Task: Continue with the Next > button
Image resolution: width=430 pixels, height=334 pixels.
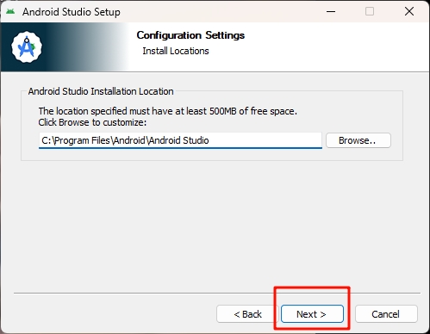Action: click(312, 314)
